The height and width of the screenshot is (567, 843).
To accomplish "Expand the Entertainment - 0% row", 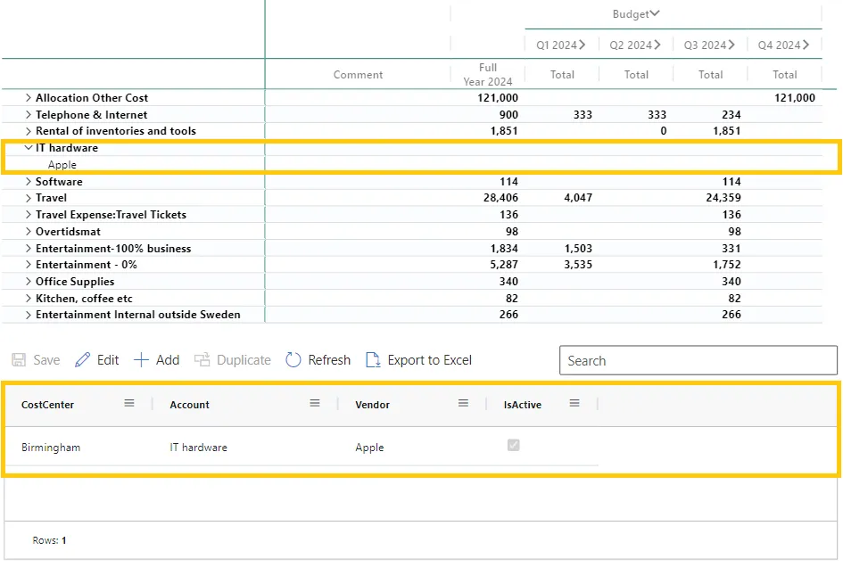I will click(29, 265).
